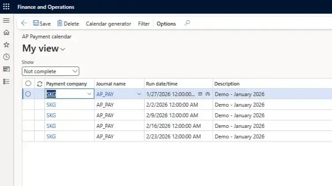Select the row with 1/27/2026 run date
This screenshot has width=332, height=186.
click(x=28, y=94)
